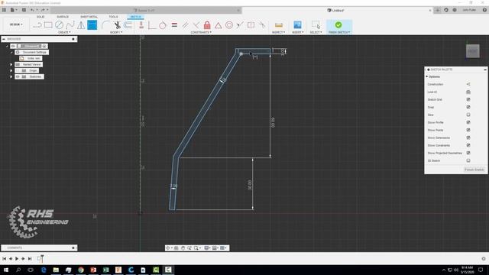This screenshot has width=489, height=275.
Task: Select the Fillet arc tool
Action: click(x=105, y=25)
